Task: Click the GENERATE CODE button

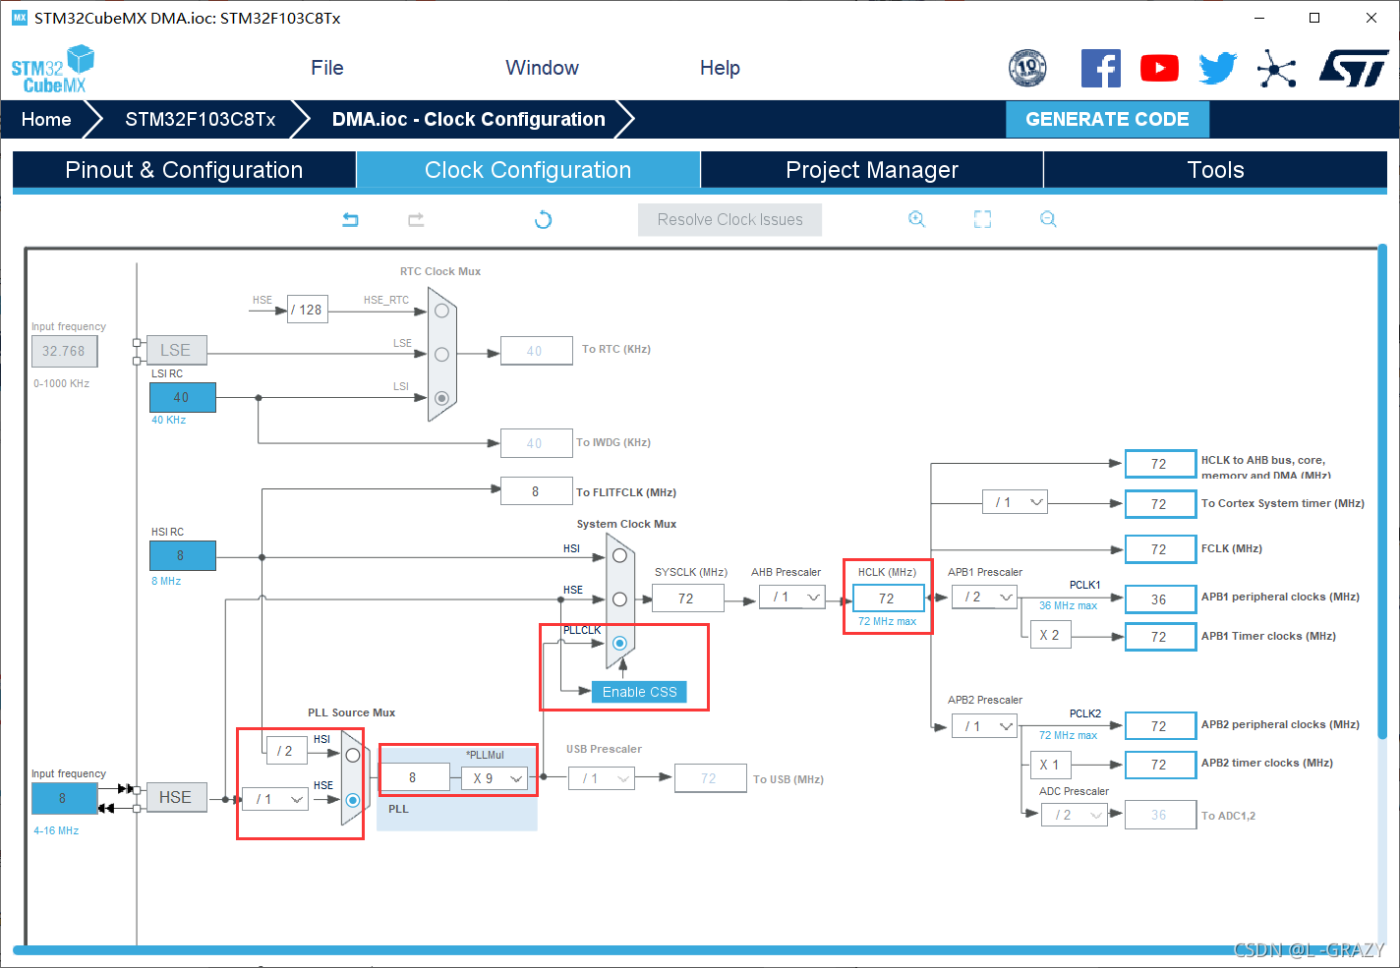Action: pyautogui.click(x=1107, y=119)
